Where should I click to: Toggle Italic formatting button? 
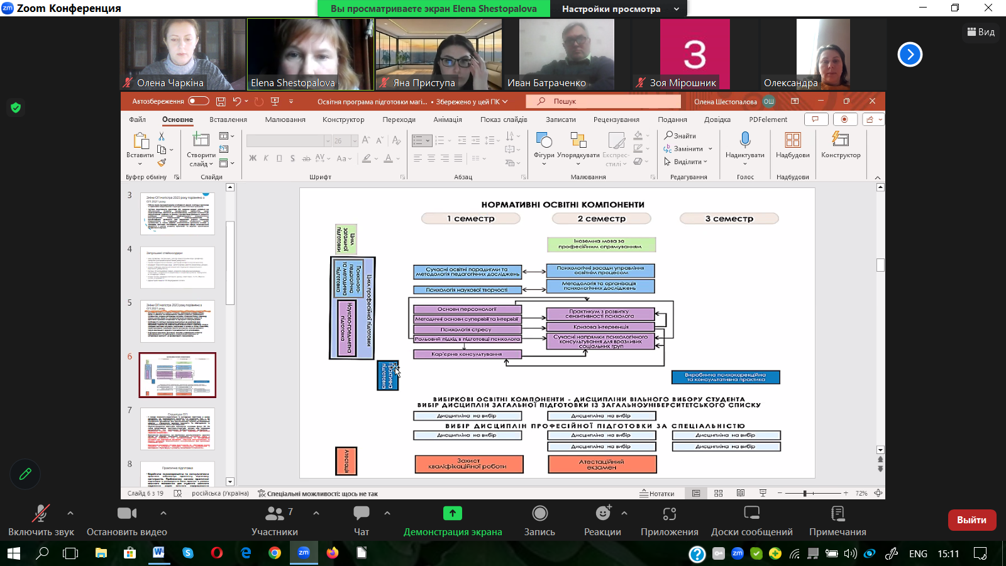click(x=266, y=158)
